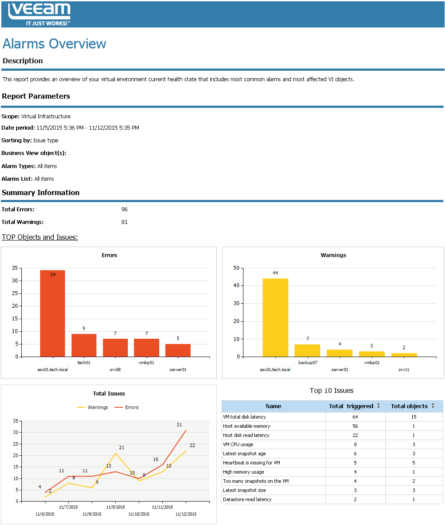The height and width of the screenshot is (526, 445).
Task: Click the Alarms Overview report title
Action: coord(55,44)
